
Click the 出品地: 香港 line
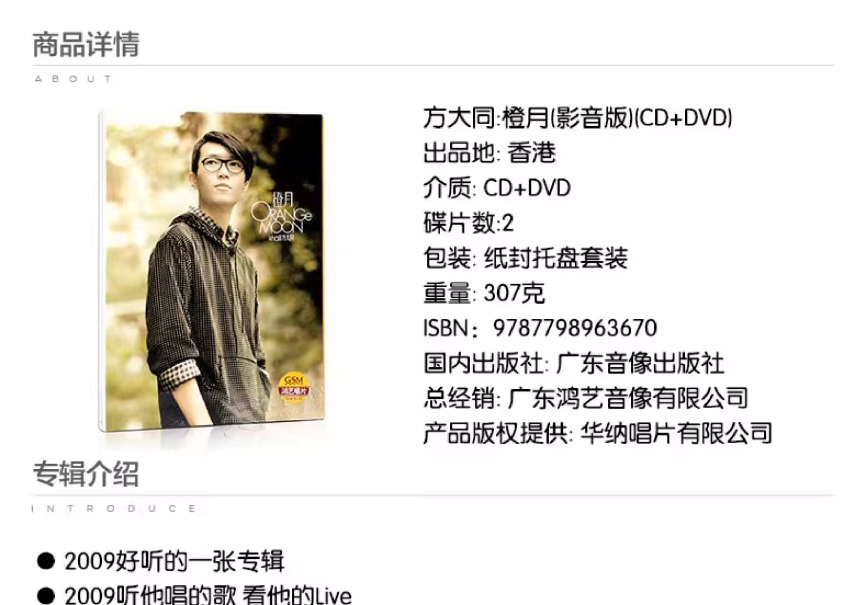[x=489, y=153]
